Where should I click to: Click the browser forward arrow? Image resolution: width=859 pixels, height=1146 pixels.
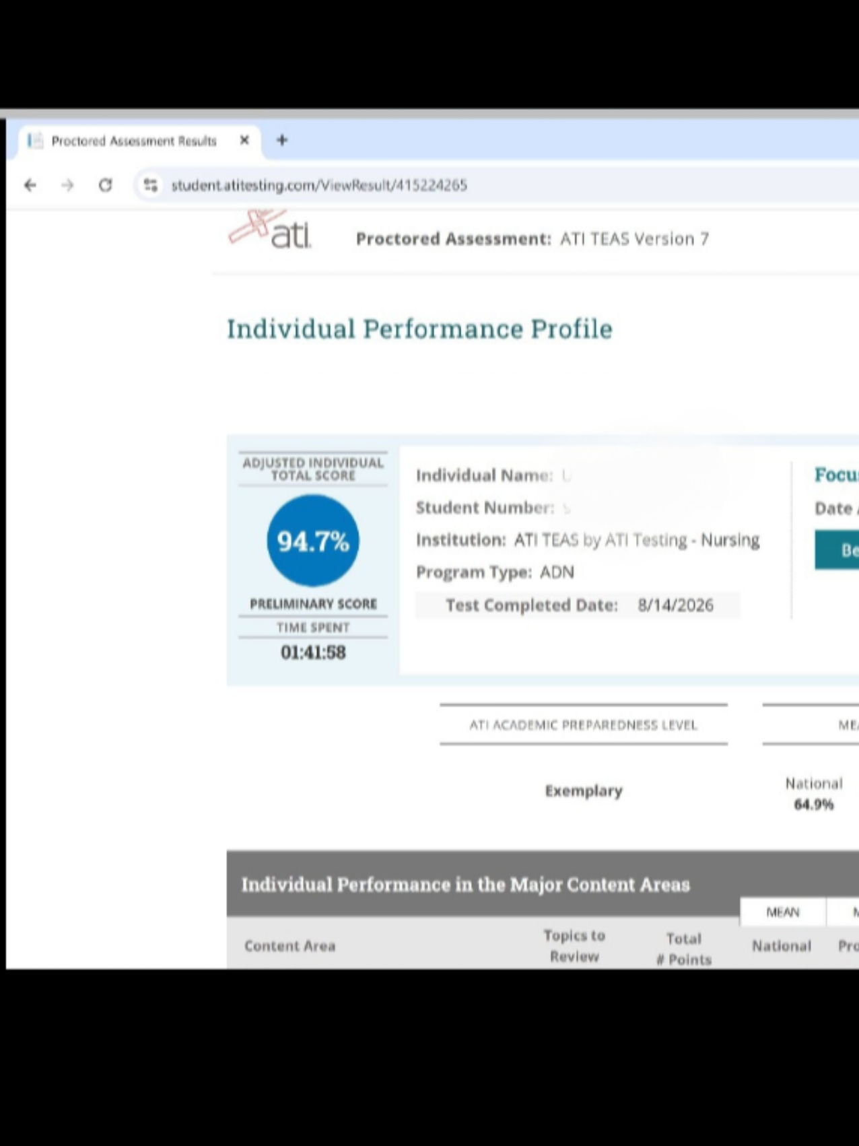[x=67, y=185]
